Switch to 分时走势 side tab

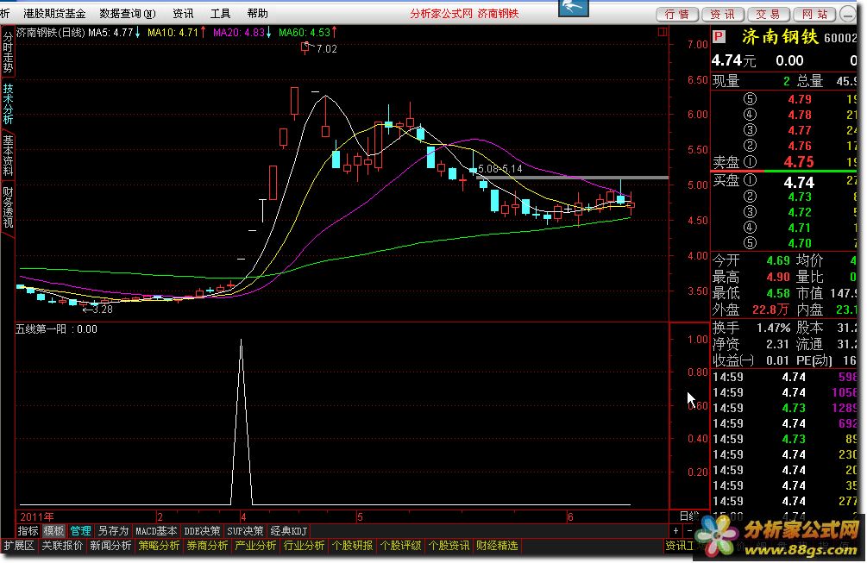8,53
